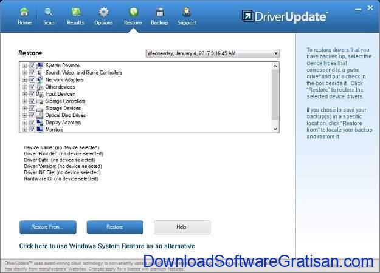Select the Storage Controllers category icon
The width and height of the screenshot is (380, 273).
coord(40,101)
